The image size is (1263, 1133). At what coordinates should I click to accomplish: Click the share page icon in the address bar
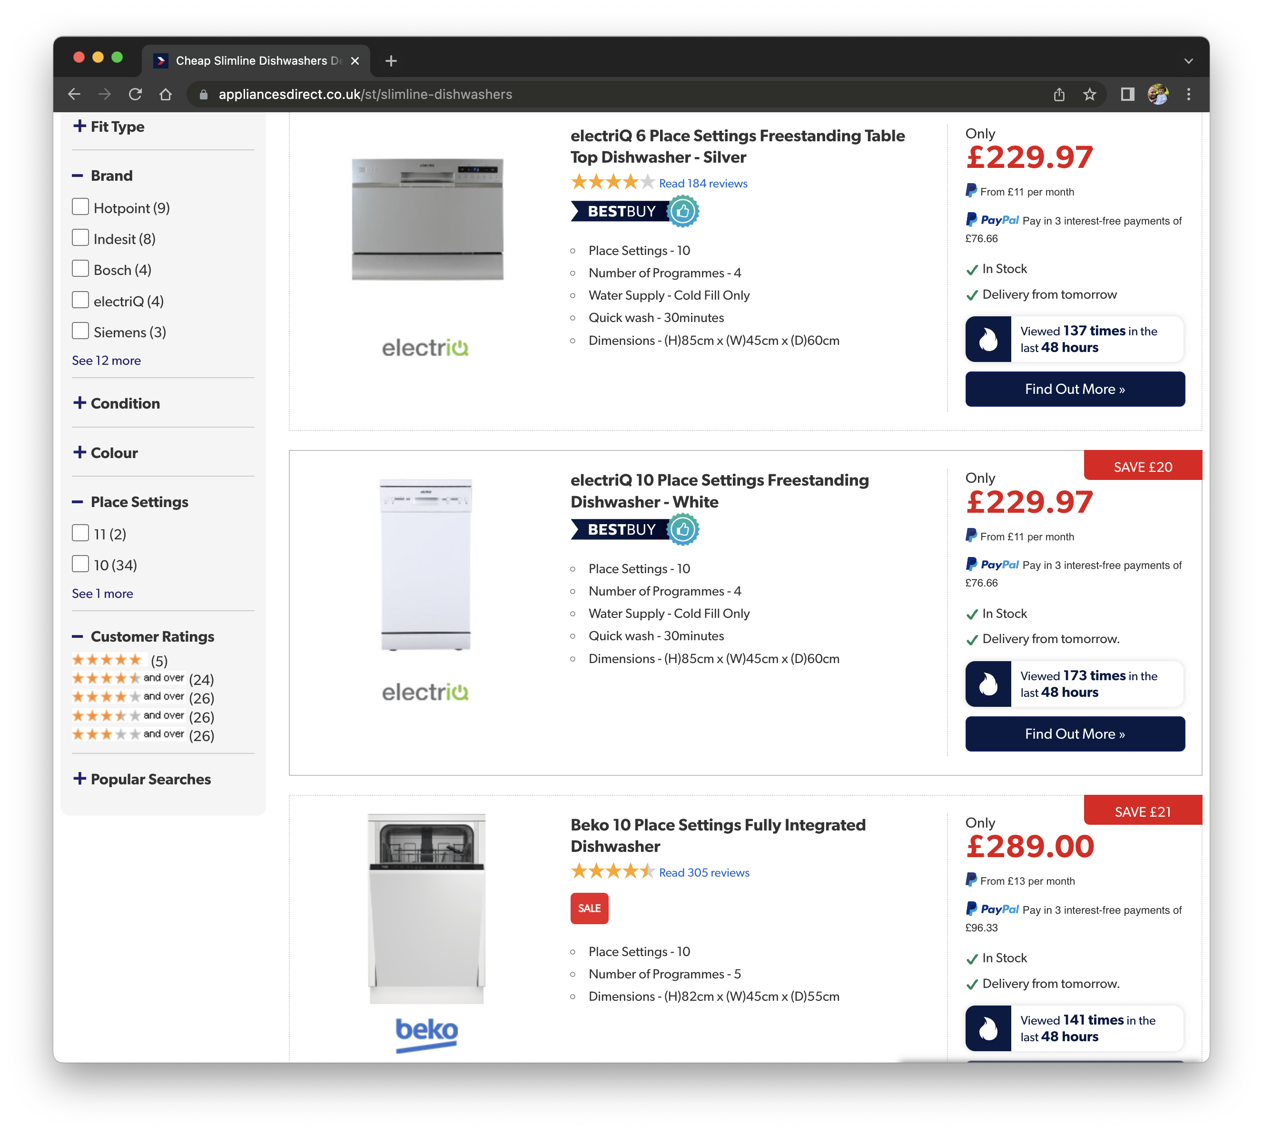1059,94
